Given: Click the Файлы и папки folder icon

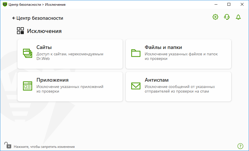Looking at the screenshot, I should point(136,53).
